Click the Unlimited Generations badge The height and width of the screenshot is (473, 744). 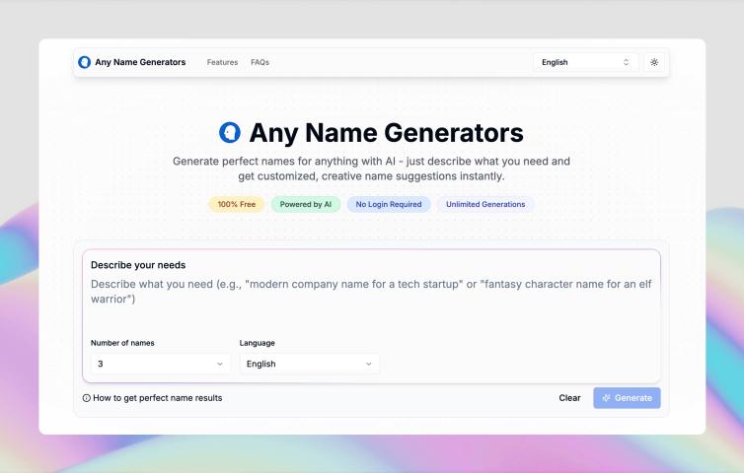pos(485,205)
